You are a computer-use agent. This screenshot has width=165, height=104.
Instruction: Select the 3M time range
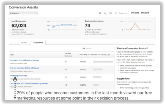pyautogui.click(x=105, y=13)
